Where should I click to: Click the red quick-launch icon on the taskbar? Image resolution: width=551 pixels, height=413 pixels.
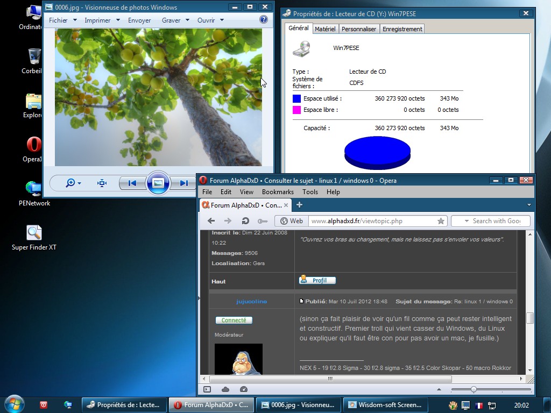coord(44,405)
